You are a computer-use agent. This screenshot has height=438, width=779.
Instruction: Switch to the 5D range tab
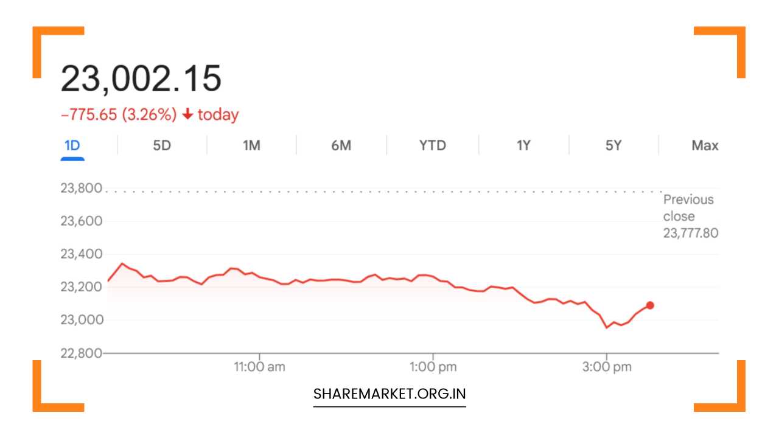coord(162,146)
